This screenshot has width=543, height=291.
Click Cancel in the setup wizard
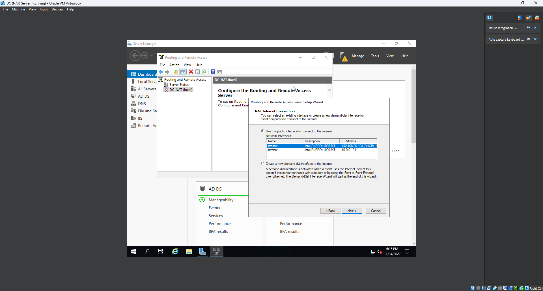(376, 211)
